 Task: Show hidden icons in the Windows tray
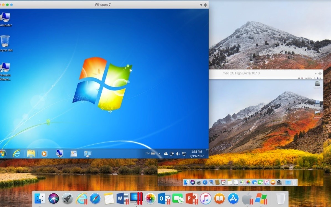point(159,154)
